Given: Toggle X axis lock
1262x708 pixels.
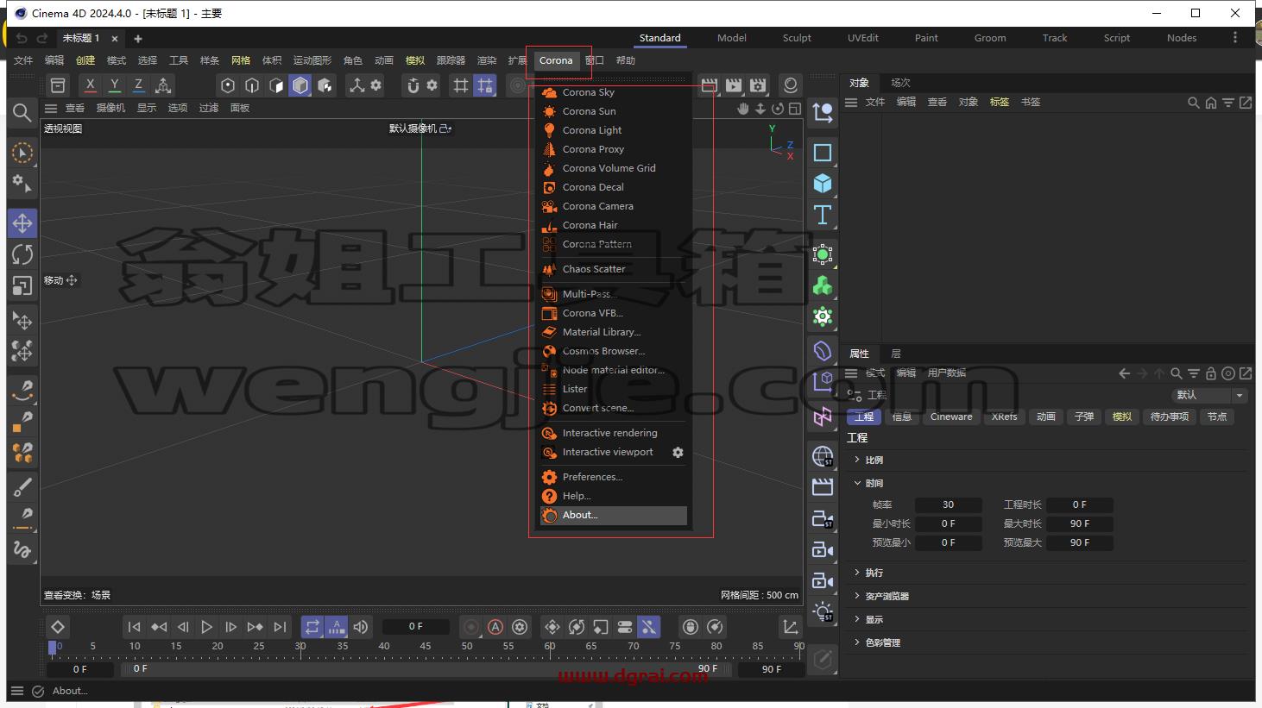Looking at the screenshot, I should (90, 85).
